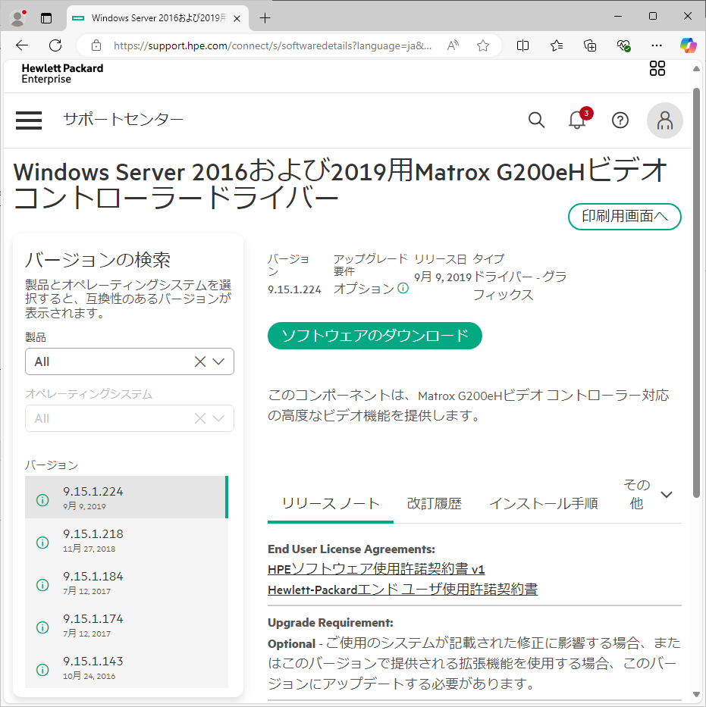Select version 9.15.1.174 row
Viewport: 706px width, 707px height.
coord(127,624)
